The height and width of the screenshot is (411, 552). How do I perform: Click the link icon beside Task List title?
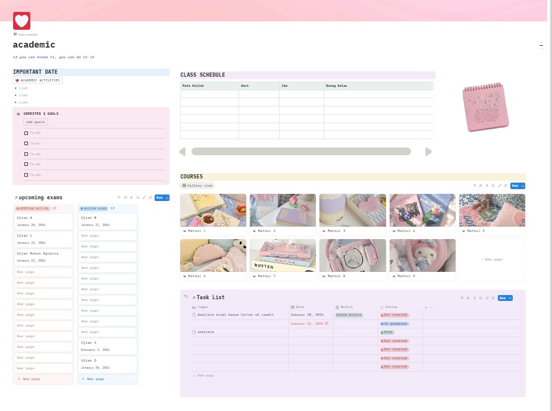click(186, 297)
